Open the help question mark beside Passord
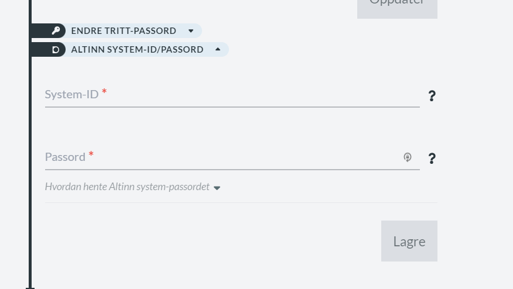This screenshot has width=513, height=289. pyautogui.click(x=432, y=159)
